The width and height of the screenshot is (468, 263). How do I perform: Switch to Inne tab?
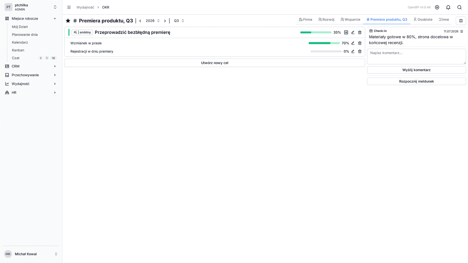444,20
